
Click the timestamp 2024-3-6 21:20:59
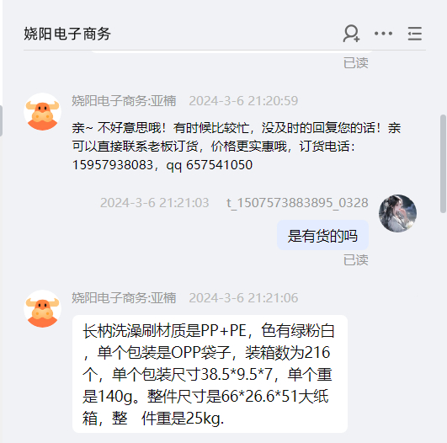click(244, 101)
